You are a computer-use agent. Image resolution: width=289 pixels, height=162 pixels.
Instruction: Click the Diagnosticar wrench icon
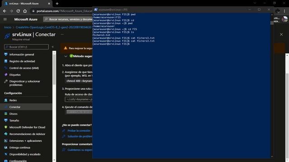(6, 81)
